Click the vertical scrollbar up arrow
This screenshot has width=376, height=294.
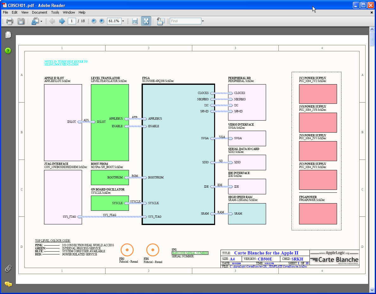pos(372,29)
